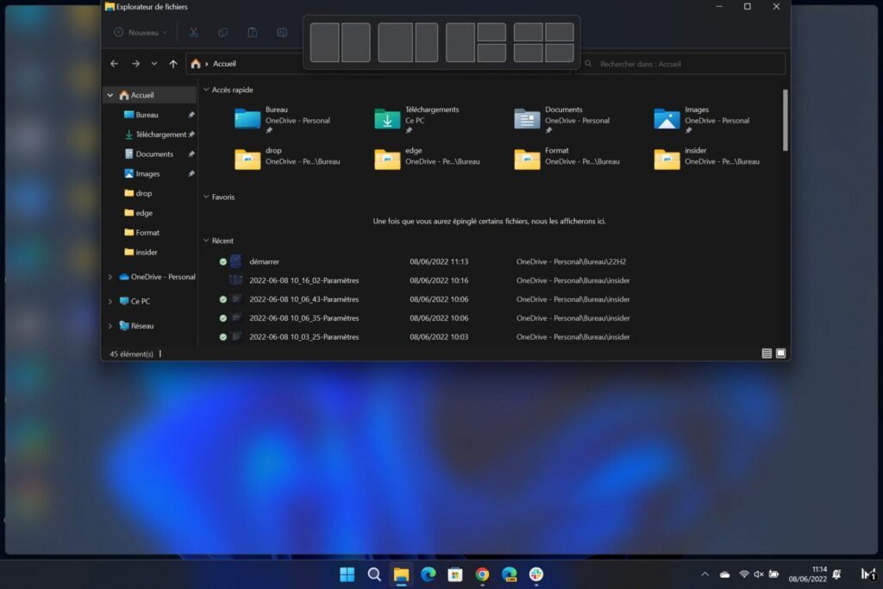This screenshot has width=883, height=589.
Task: Switch to large thumbnails view in status bar
Action: coord(780,354)
